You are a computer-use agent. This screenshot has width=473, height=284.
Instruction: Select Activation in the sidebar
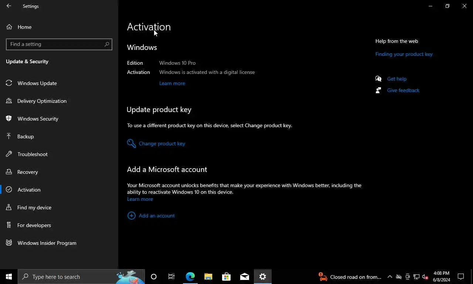pyautogui.click(x=59, y=190)
